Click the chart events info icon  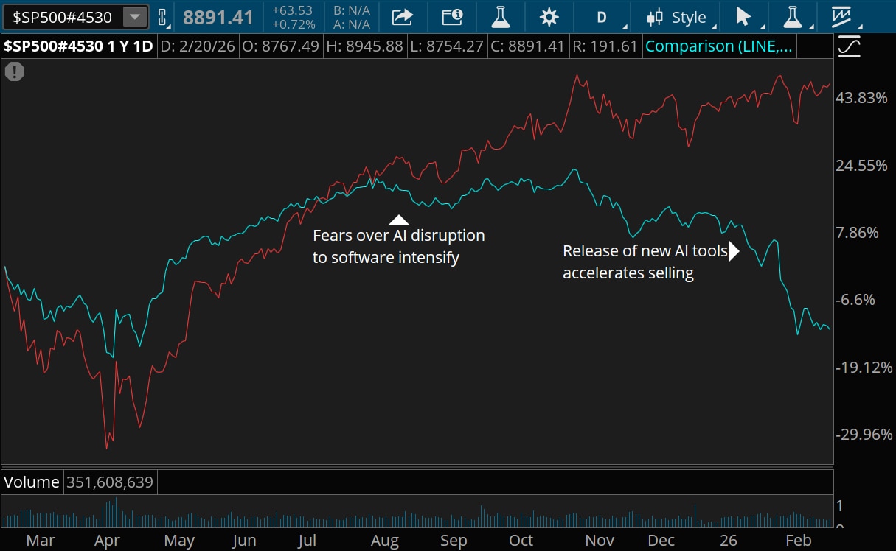click(x=451, y=16)
